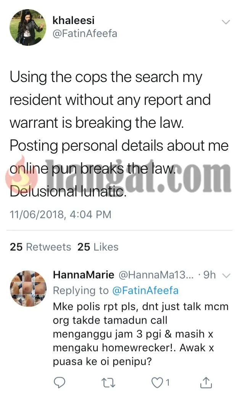View the 25 Retweets list
Viewport: 242px width, 396px height.
[40, 247]
